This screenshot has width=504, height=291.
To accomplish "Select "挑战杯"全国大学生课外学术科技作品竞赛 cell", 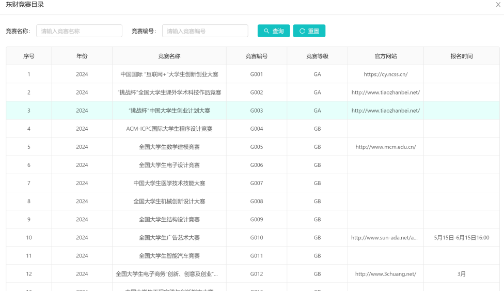I will pyautogui.click(x=169, y=93).
